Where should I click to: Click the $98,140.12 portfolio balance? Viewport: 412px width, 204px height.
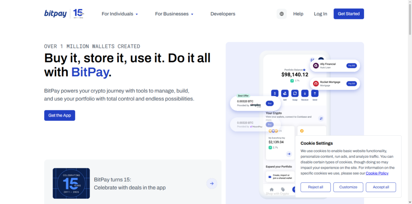295,75
